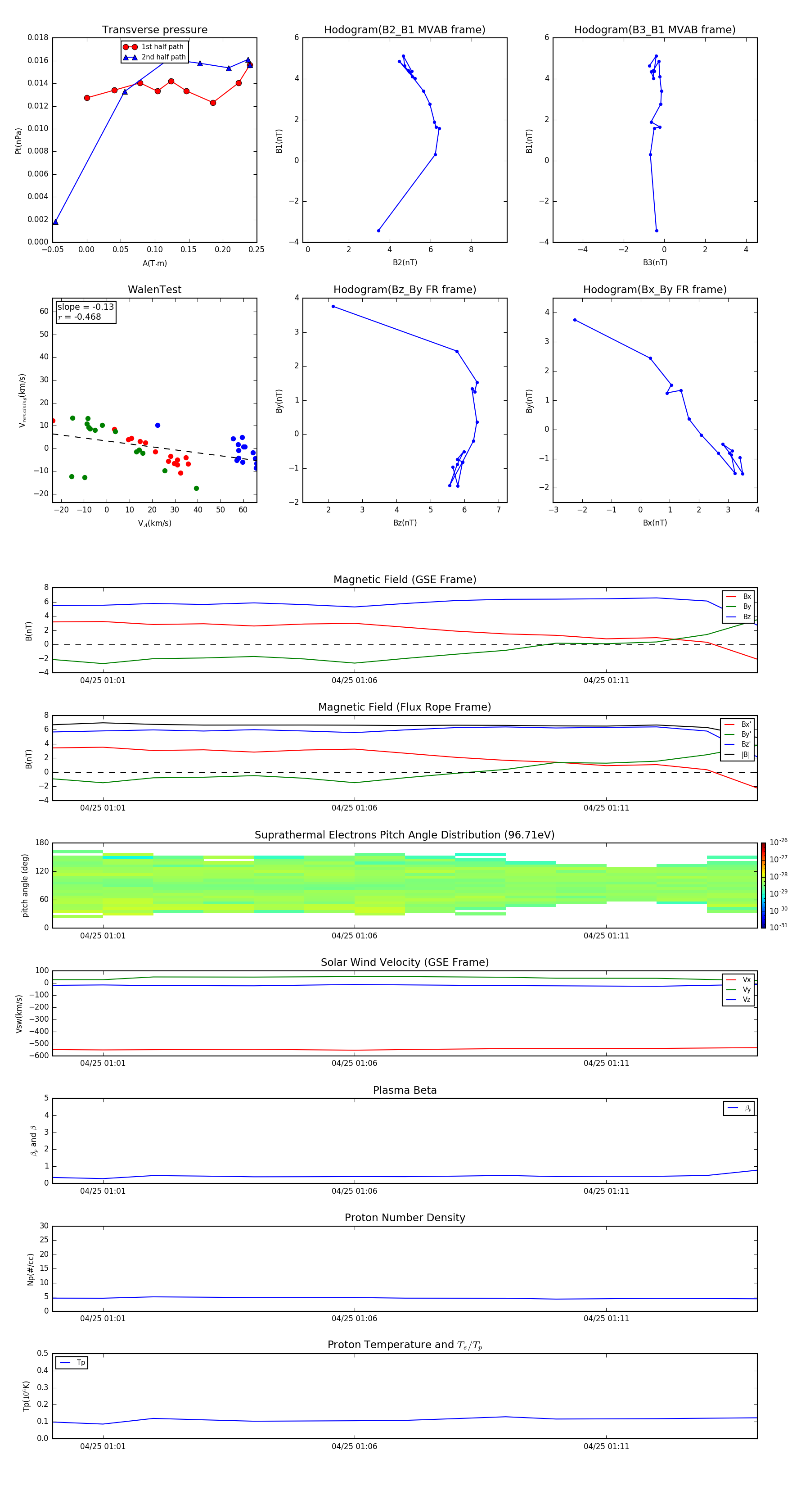Click the 'By' legend entry in GSE plot
The height and width of the screenshot is (1486, 810).
(738, 606)
